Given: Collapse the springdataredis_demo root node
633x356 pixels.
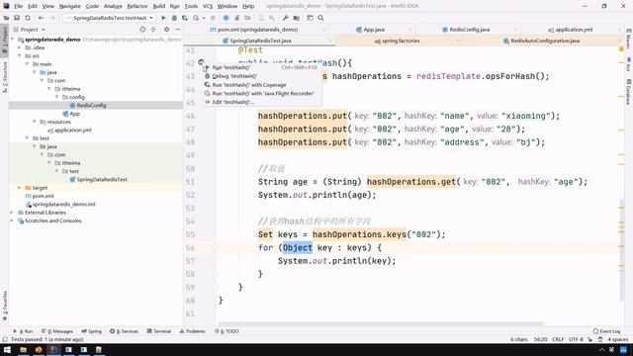Looking at the screenshot, I should tap(12, 40).
